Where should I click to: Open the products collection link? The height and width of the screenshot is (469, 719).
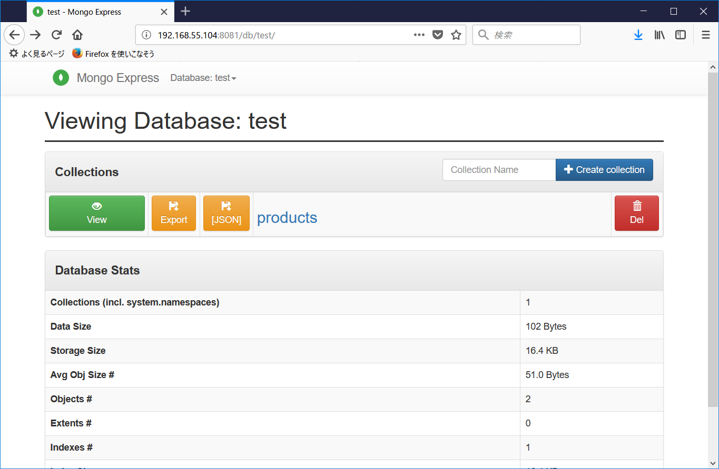click(x=287, y=217)
